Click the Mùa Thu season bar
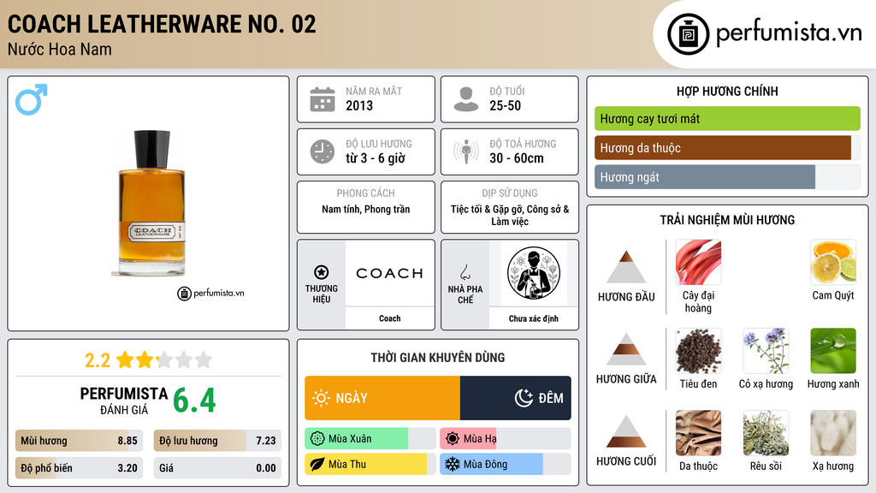The height and width of the screenshot is (493, 876). pyautogui.click(x=370, y=464)
